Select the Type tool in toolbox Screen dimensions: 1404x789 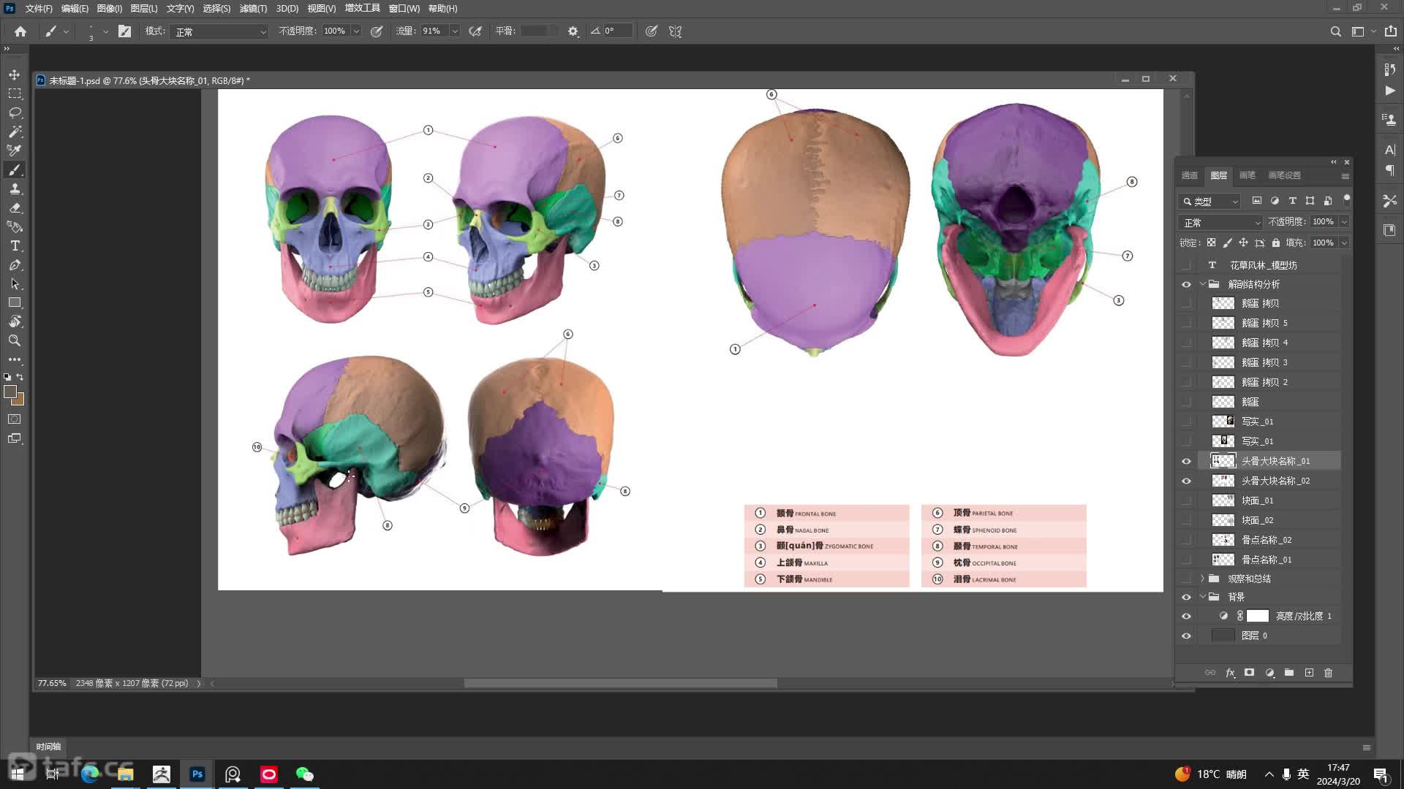point(15,245)
